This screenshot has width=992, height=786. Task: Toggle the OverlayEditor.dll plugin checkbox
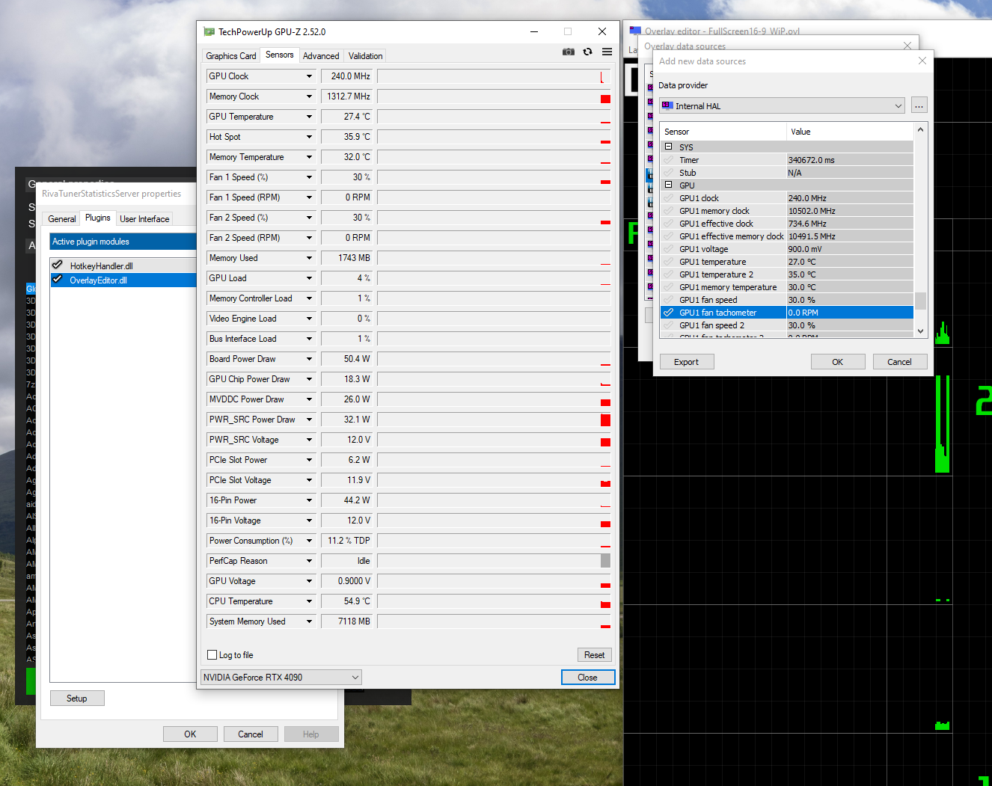[57, 279]
